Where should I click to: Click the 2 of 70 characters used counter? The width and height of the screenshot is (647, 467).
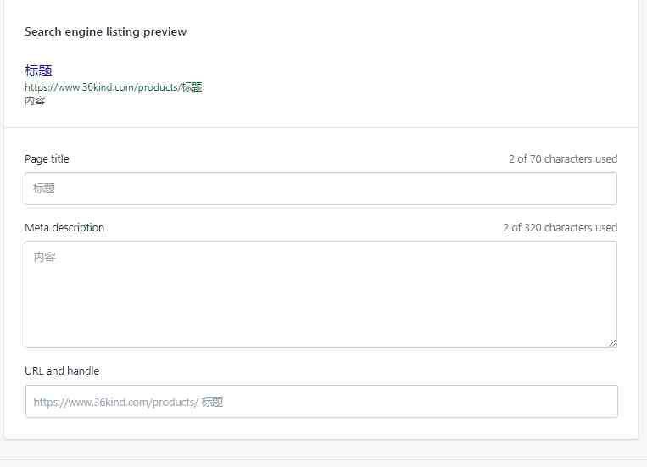pyautogui.click(x=563, y=158)
